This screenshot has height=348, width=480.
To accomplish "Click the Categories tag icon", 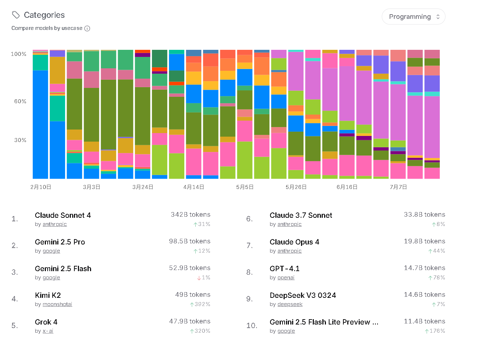I will click(16, 15).
